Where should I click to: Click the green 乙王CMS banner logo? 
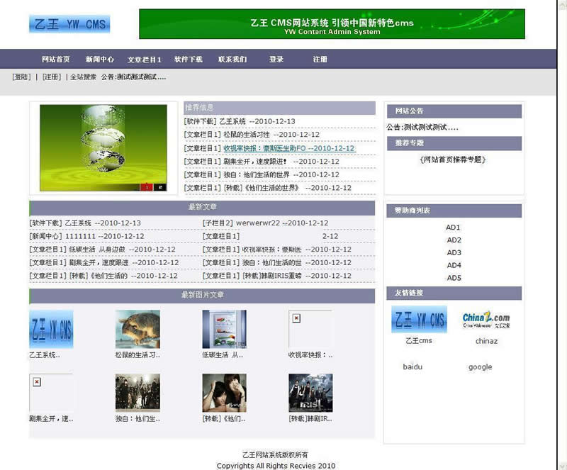click(332, 24)
